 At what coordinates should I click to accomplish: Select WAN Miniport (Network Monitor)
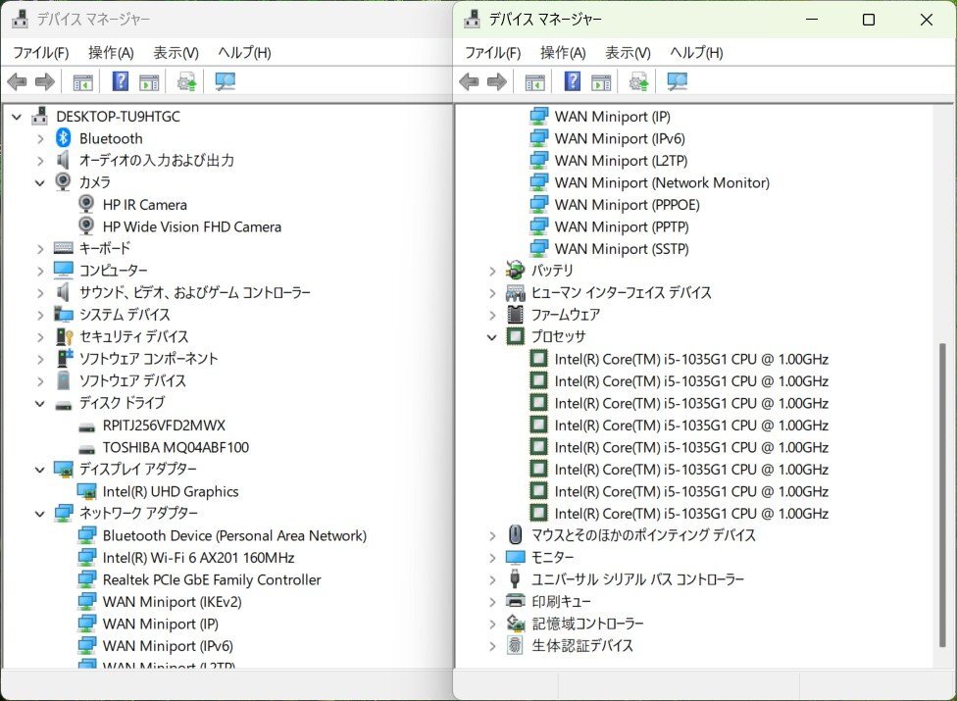point(662,182)
